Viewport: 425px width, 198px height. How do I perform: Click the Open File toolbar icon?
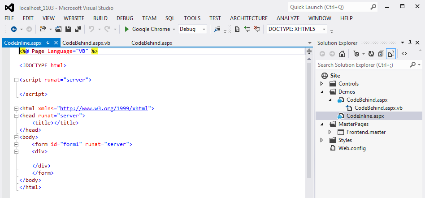click(x=58, y=29)
